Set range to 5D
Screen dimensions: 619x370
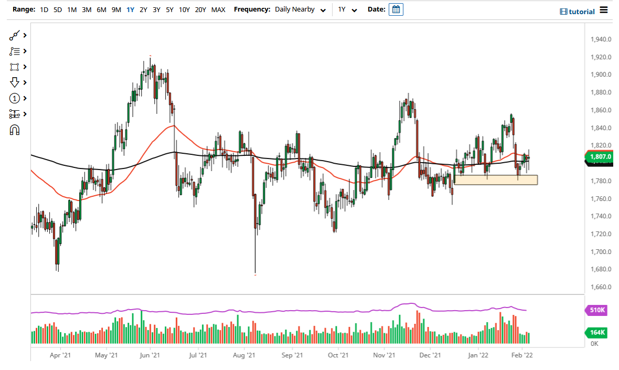click(58, 9)
